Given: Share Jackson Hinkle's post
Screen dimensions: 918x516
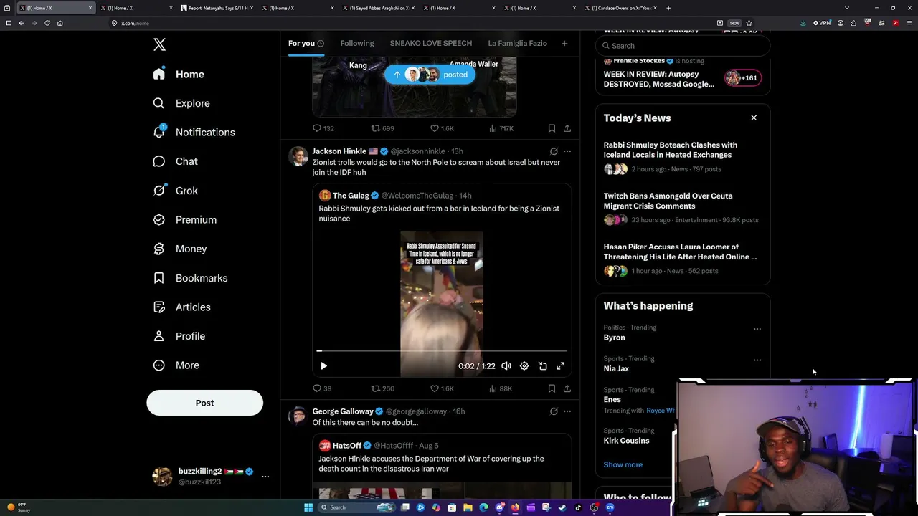Looking at the screenshot, I should point(567,388).
